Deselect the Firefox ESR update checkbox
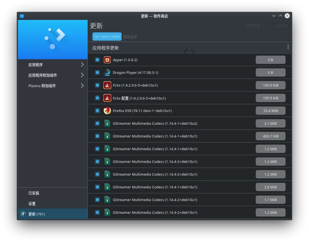This screenshot has width=309, height=242. 97,111
